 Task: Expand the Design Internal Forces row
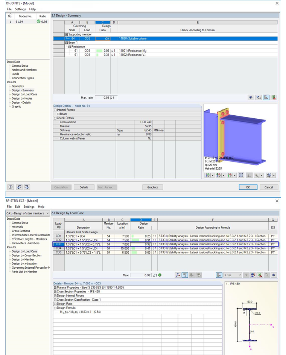click(x=55, y=296)
